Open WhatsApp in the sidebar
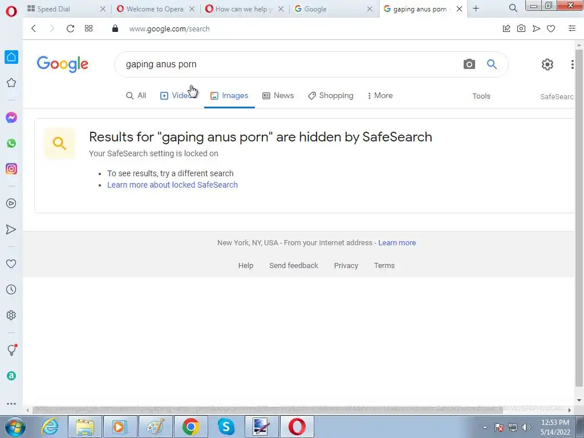This screenshot has width=584, height=438. coord(11,143)
